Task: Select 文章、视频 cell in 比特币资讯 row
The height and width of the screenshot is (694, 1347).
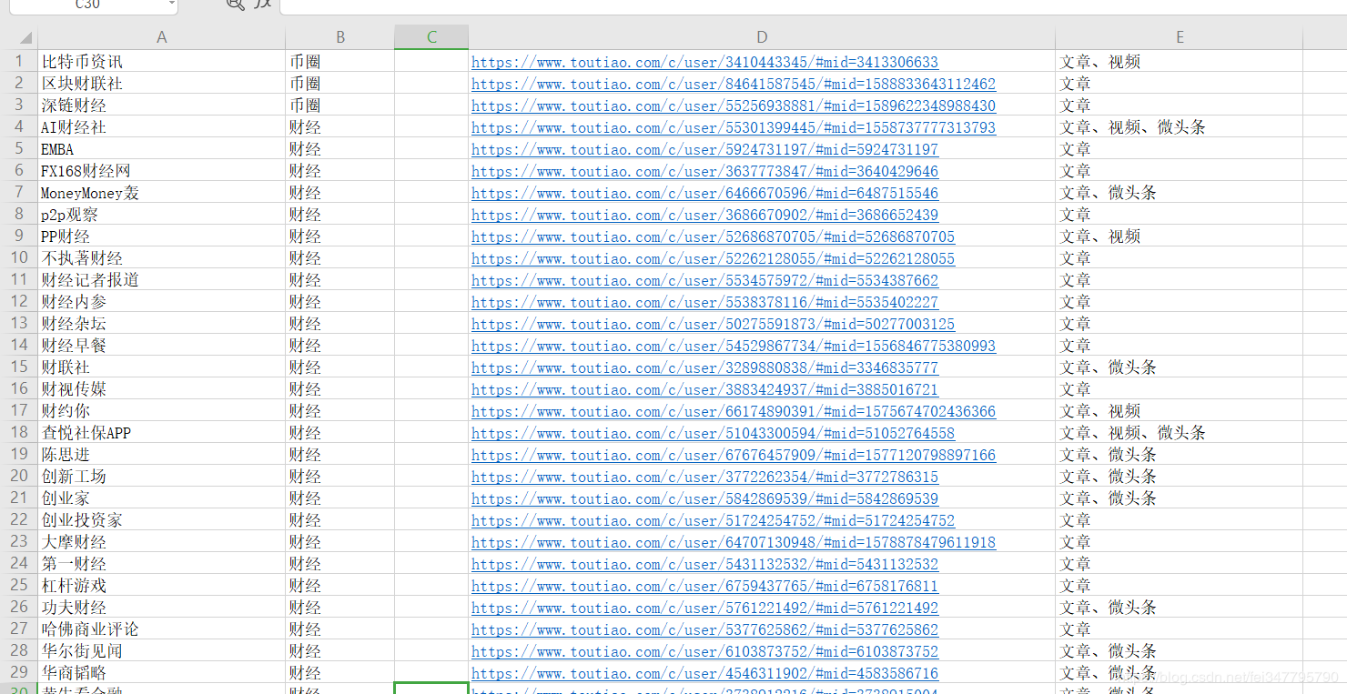Action: pos(1180,61)
